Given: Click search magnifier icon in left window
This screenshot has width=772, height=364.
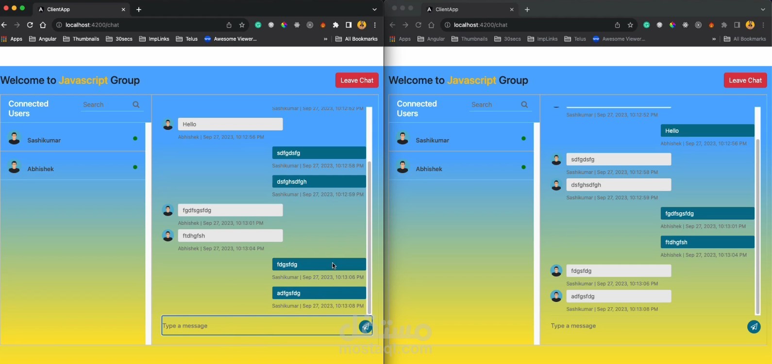Looking at the screenshot, I should (x=136, y=105).
